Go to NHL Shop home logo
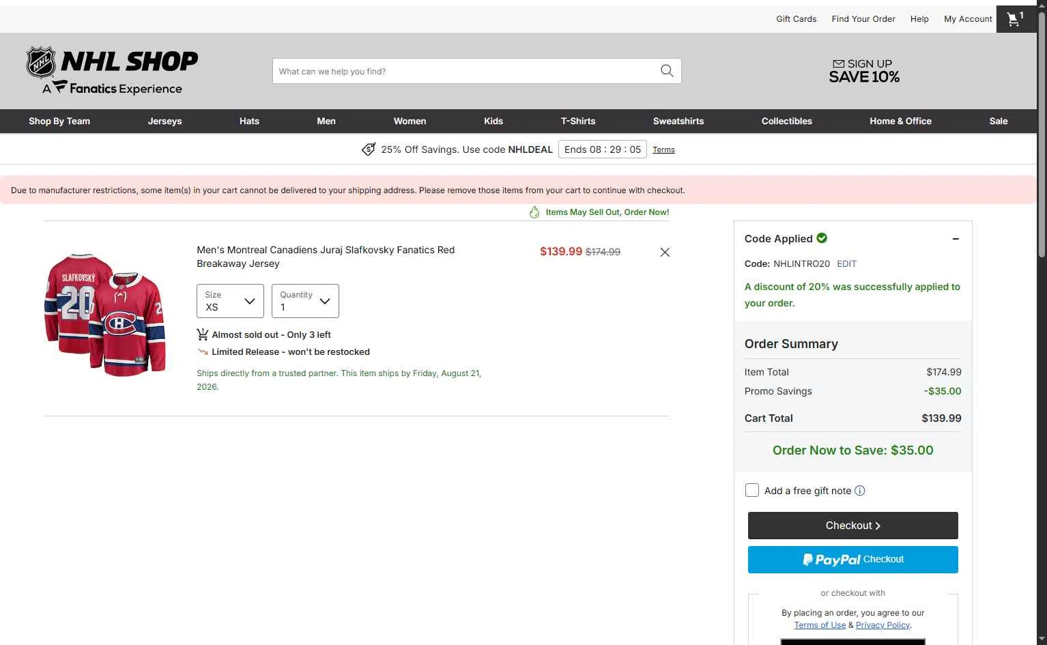Image resolution: width=1047 pixels, height=645 pixels. click(x=112, y=70)
